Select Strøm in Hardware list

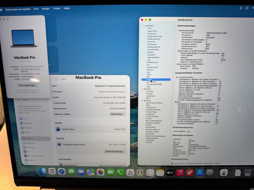click(x=156, y=79)
